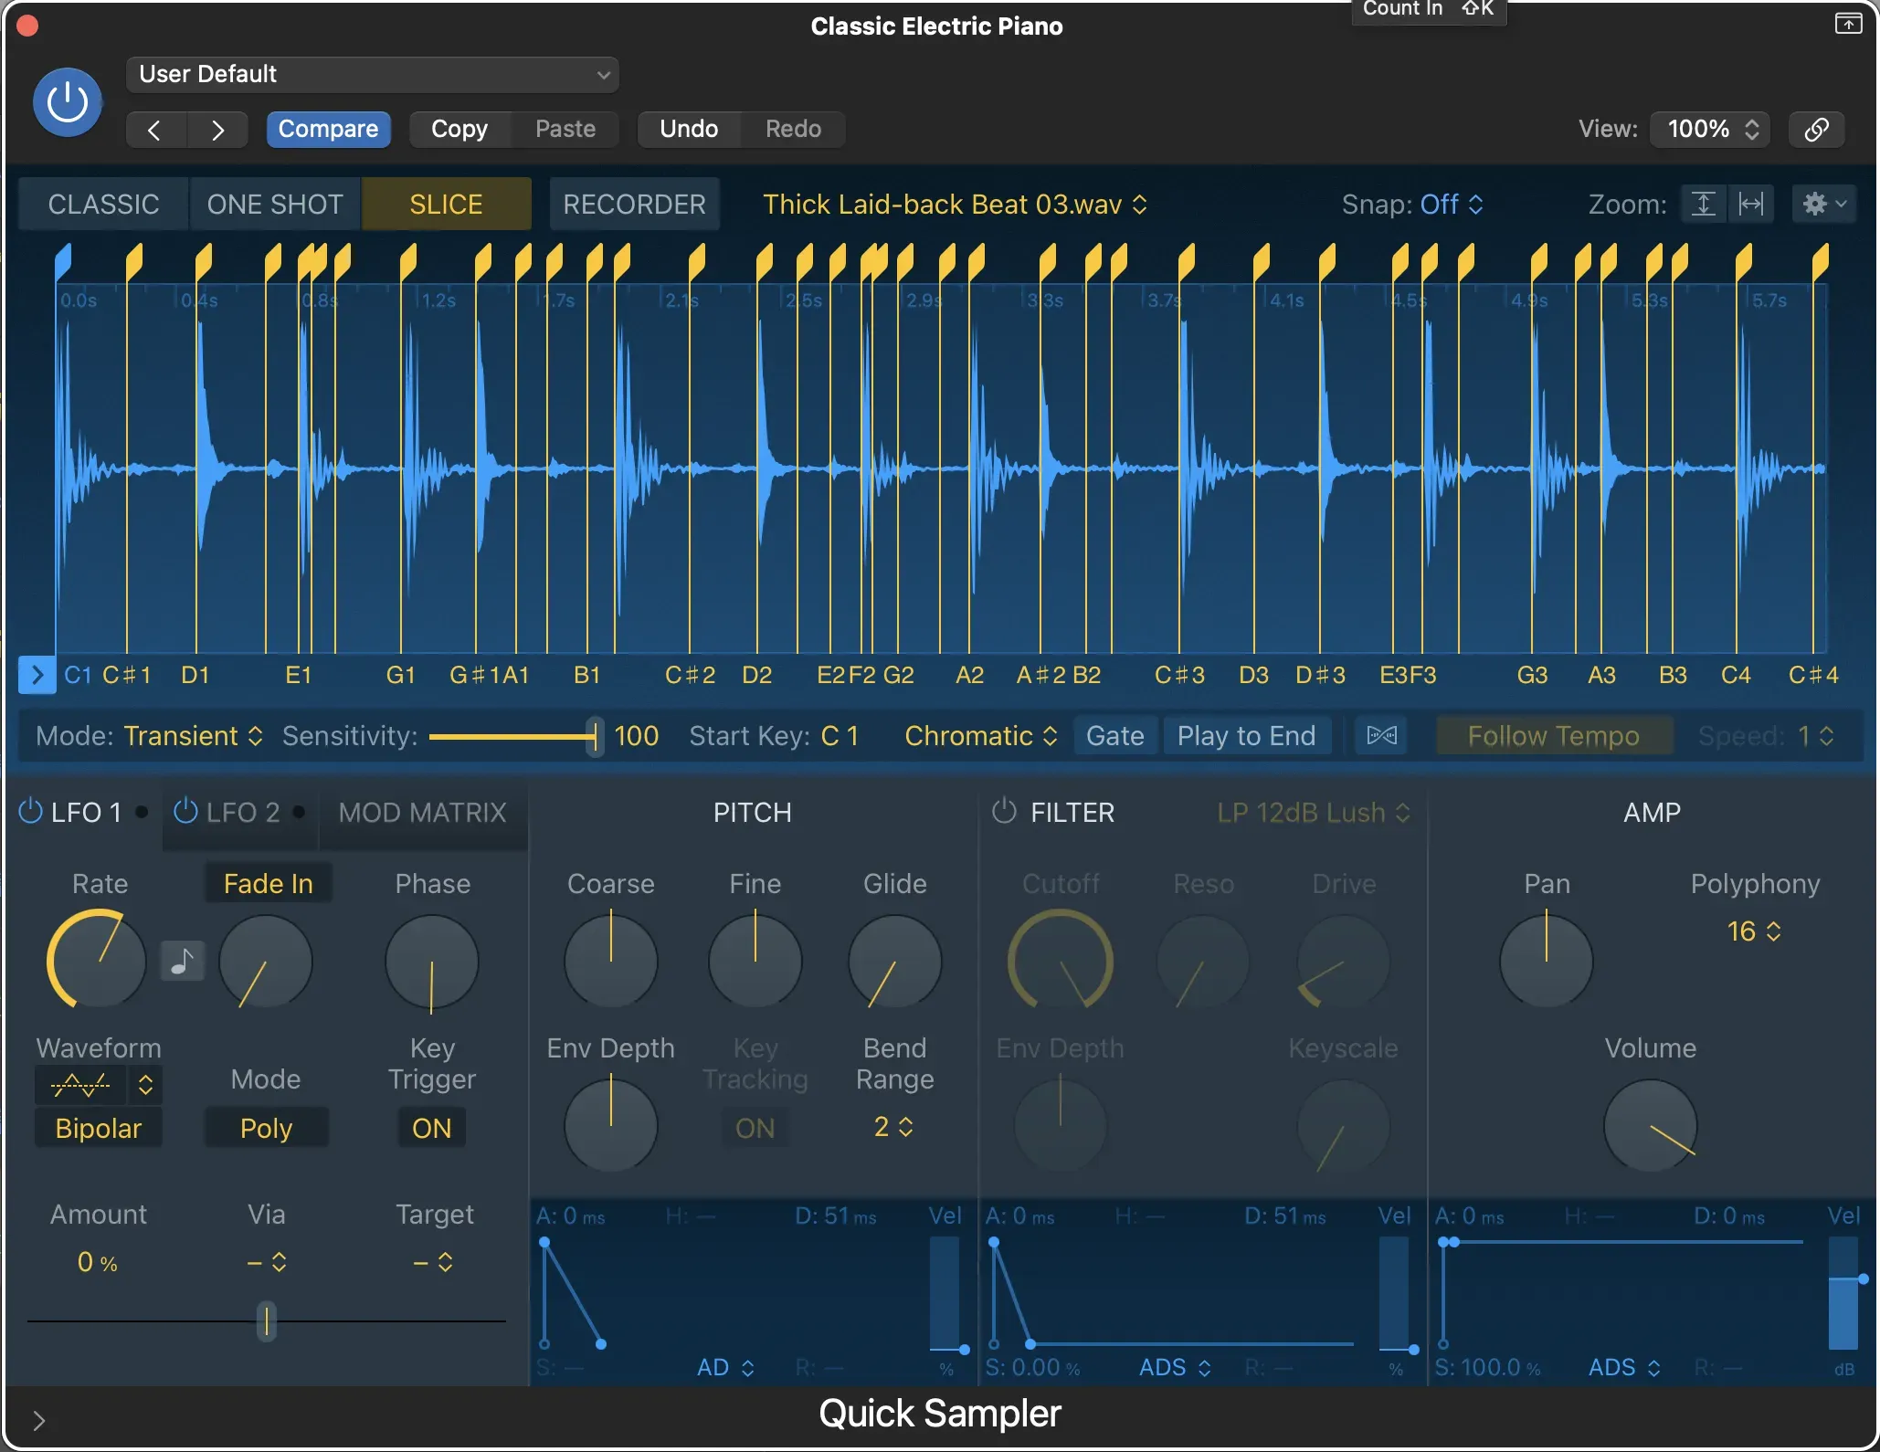Open the View 100% size dropdown
The height and width of the screenshot is (1452, 1880).
point(1710,129)
